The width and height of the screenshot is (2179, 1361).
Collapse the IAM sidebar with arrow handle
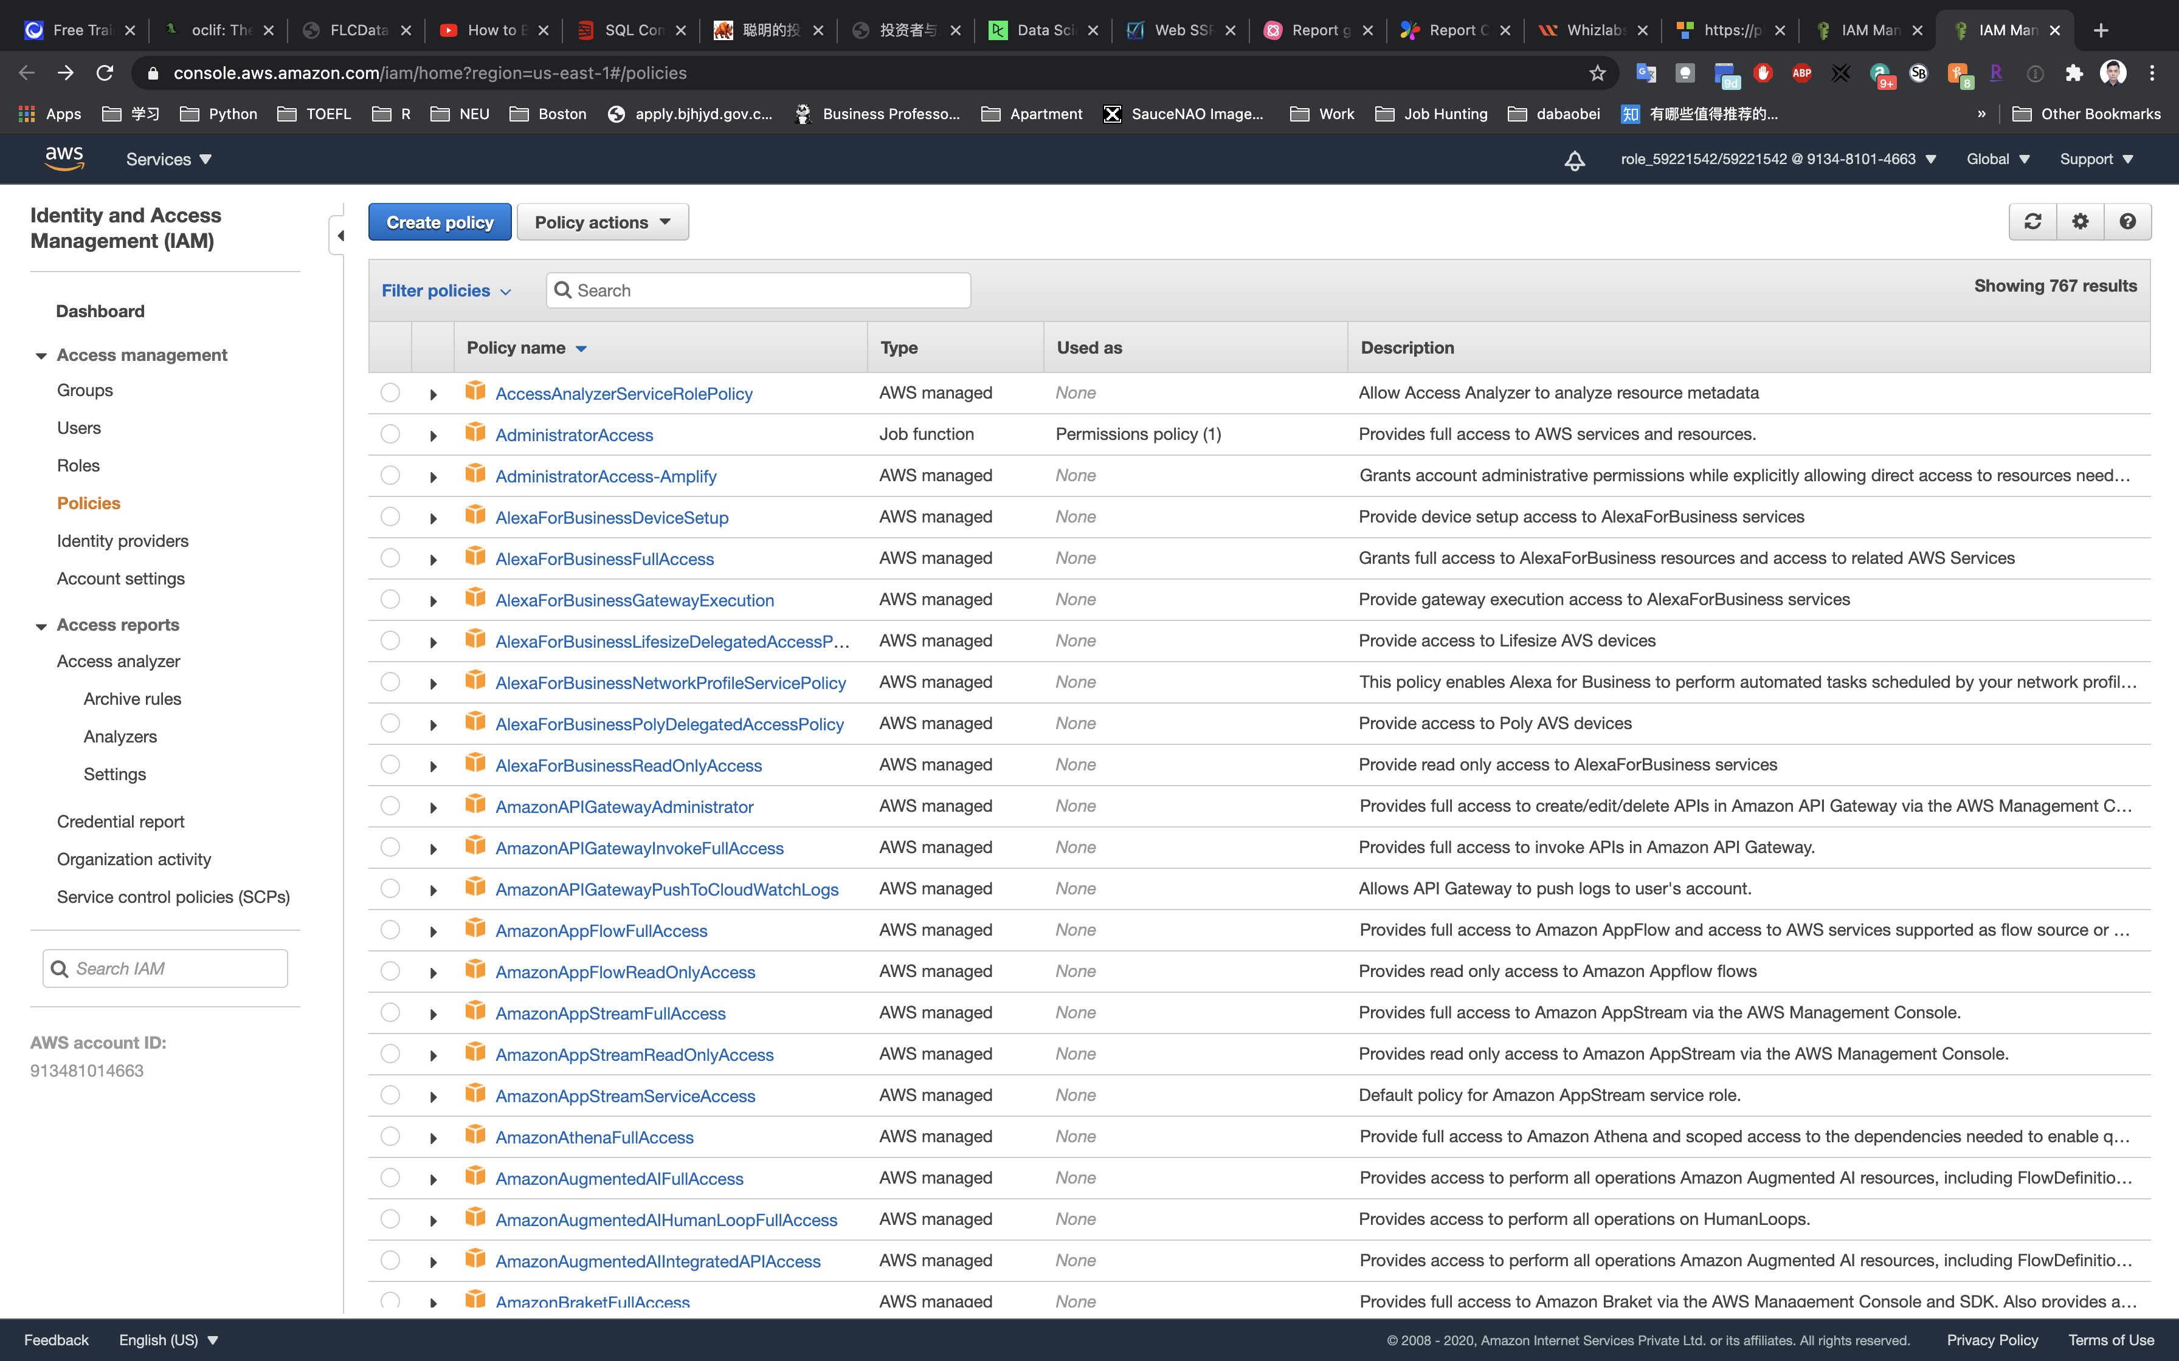pyautogui.click(x=339, y=236)
